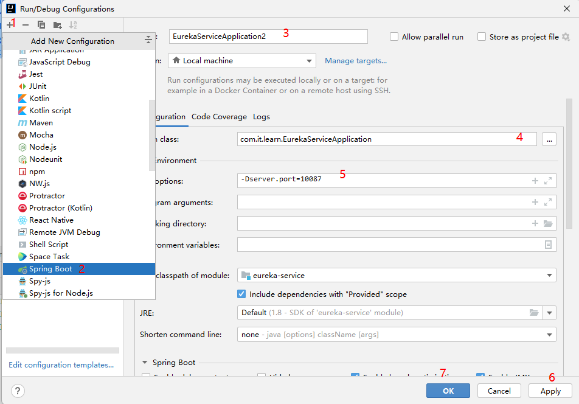Open the environment variables editor icon
Viewport: 579px width, 404px height.
548,245
